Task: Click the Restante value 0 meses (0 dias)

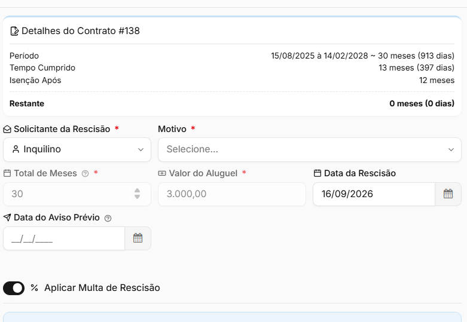Action: (x=422, y=103)
